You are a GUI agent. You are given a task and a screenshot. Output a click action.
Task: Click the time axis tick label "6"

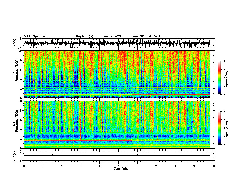click(x=138, y=166)
